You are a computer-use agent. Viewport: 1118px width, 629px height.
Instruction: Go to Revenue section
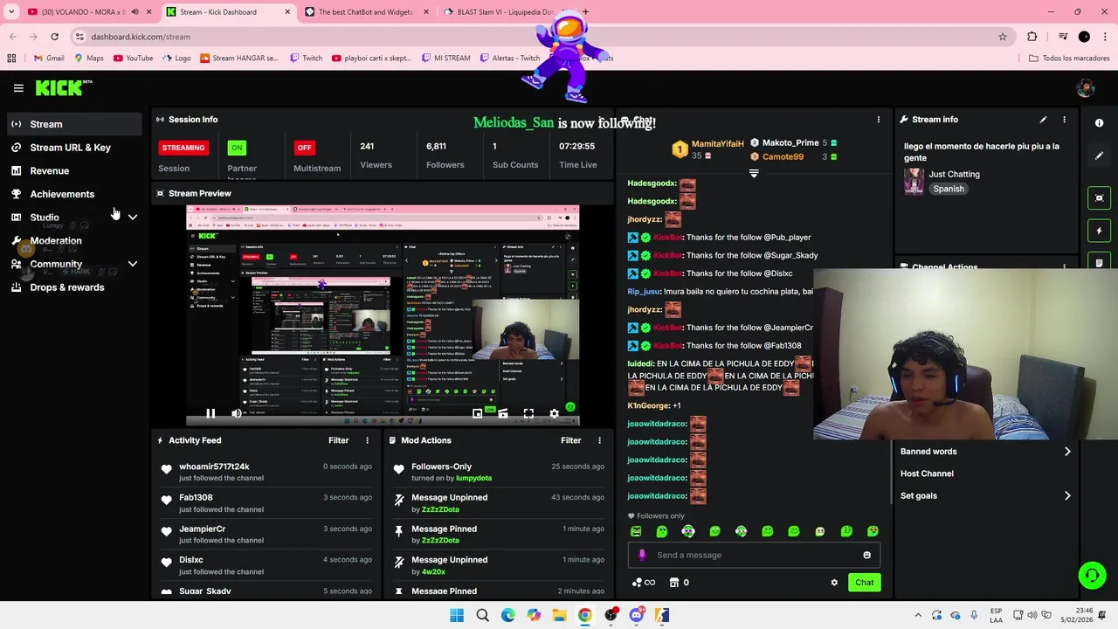point(74,171)
